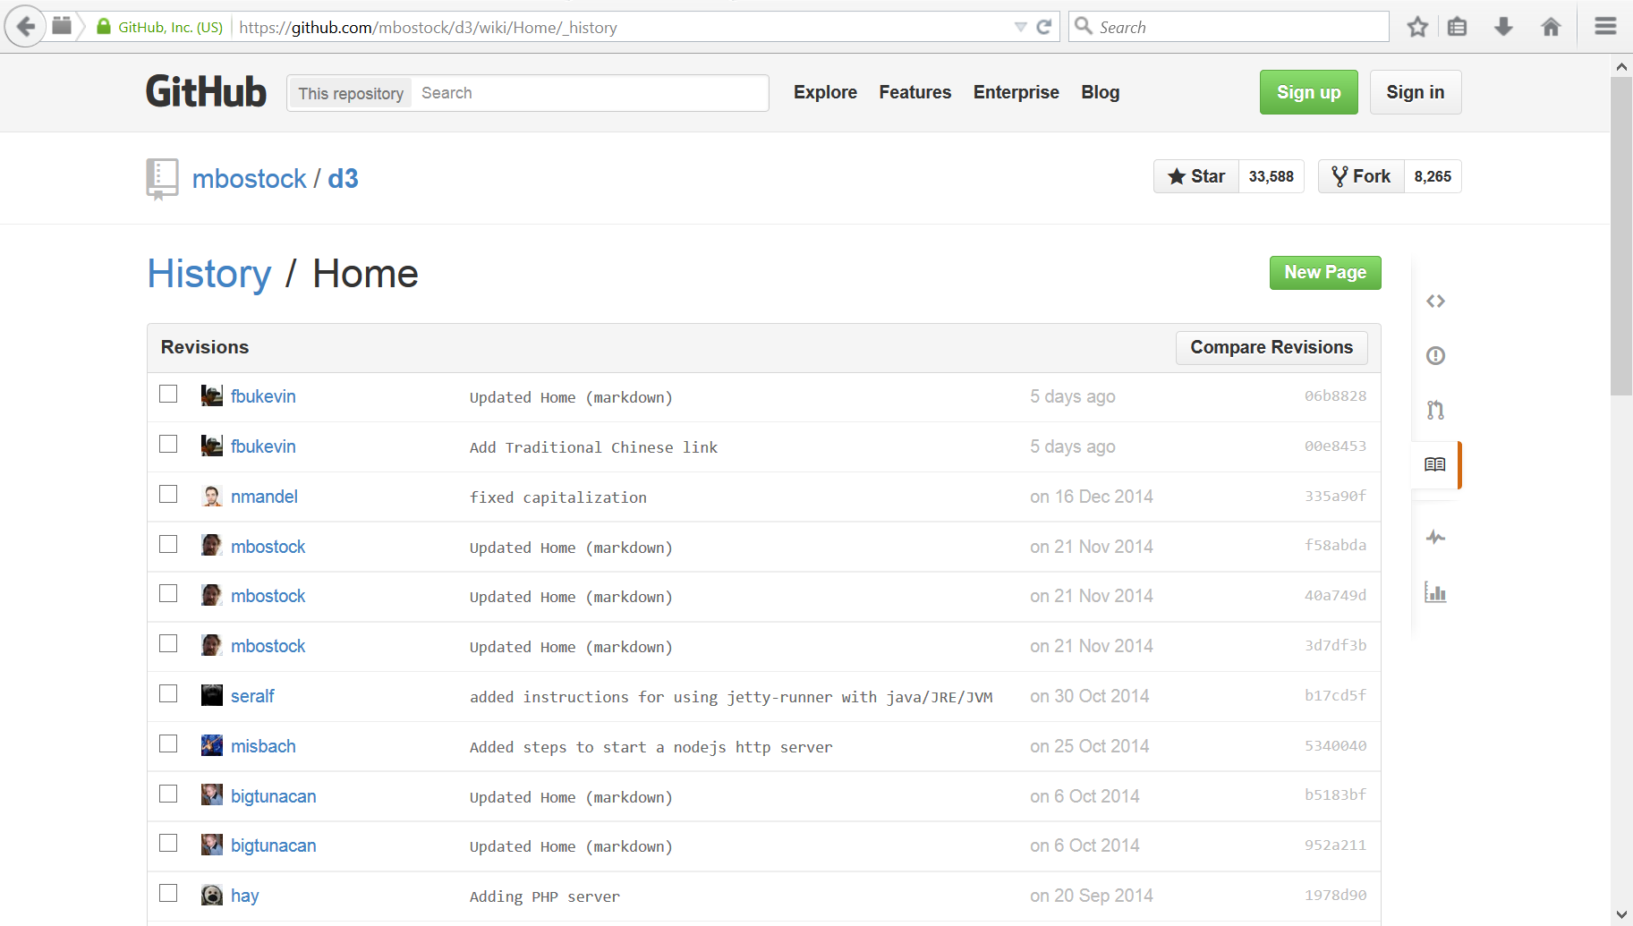Open the Explore nav item
This screenshot has height=926, width=1633.
click(825, 92)
